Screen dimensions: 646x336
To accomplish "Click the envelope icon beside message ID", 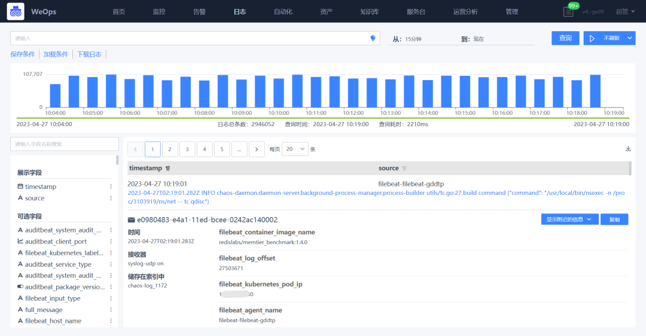I will pyautogui.click(x=132, y=220).
